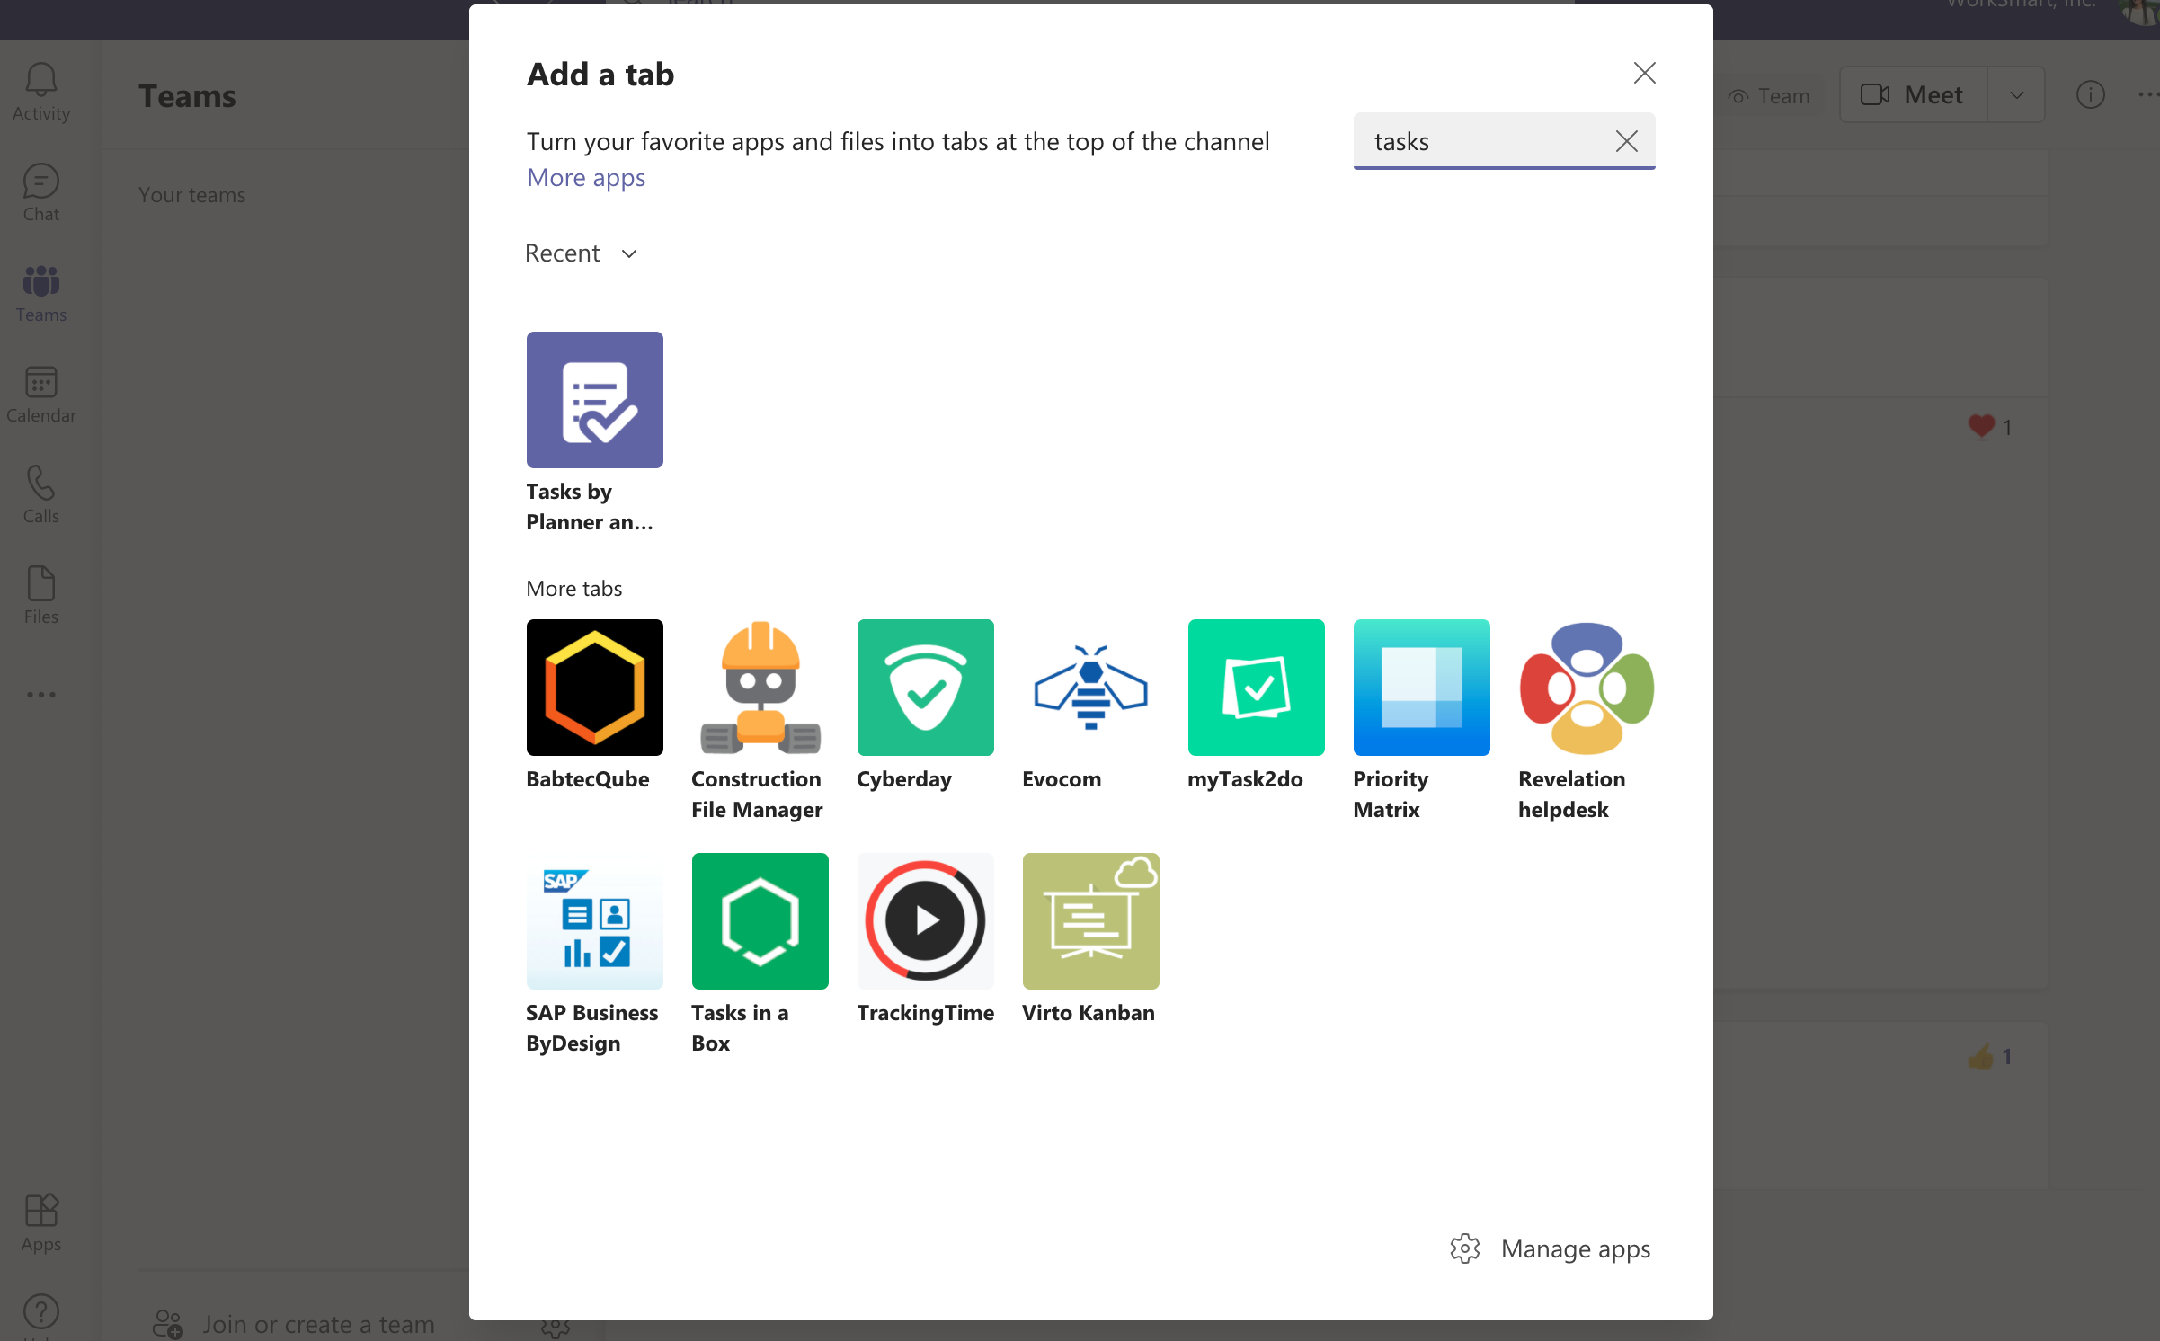The width and height of the screenshot is (2160, 1341).
Task: Open Calls in the sidebar
Action: (41, 494)
